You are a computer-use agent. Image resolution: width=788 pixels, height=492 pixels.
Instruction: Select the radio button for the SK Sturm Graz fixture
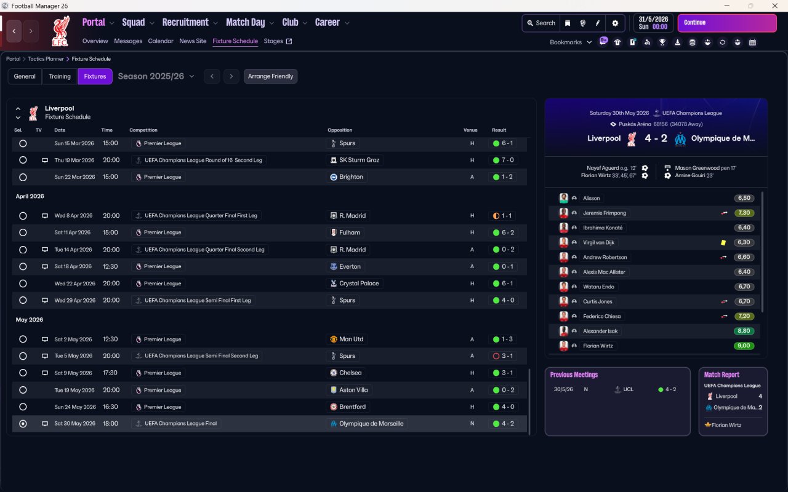[x=23, y=160]
